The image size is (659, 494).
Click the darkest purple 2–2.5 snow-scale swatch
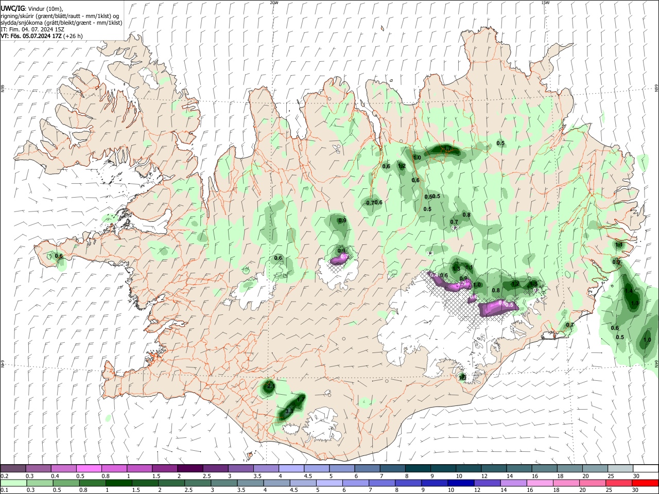[190, 469]
